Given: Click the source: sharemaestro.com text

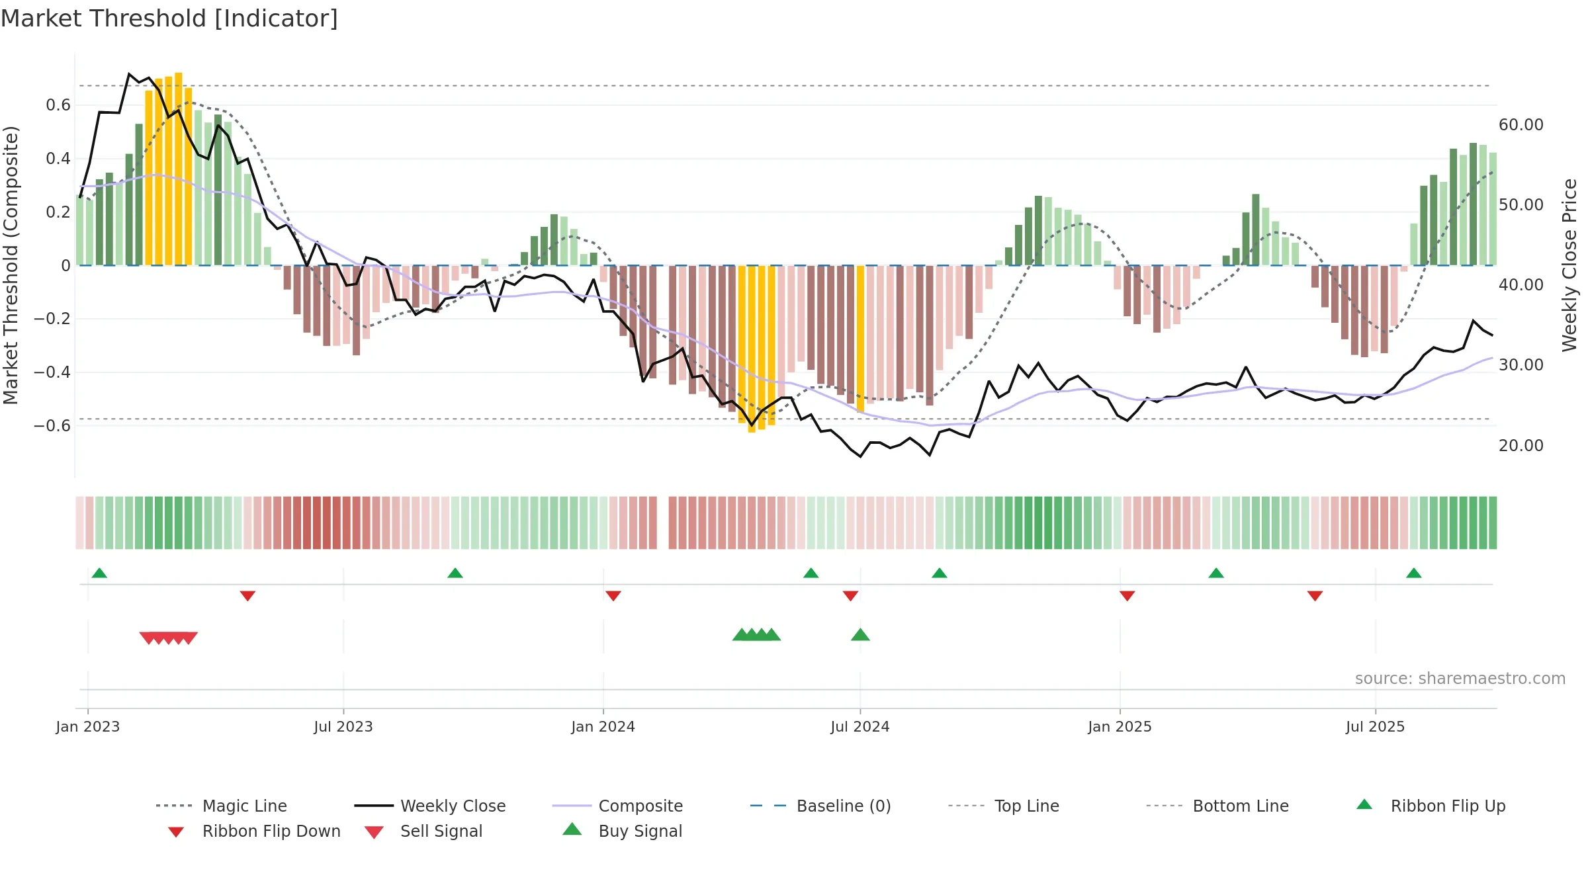Looking at the screenshot, I should (1460, 679).
